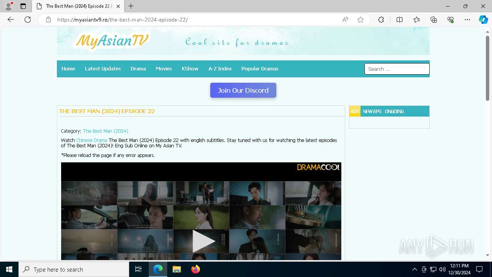This screenshot has height=277, width=492.
Task: Open Drama menu item
Action: (138, 68)
